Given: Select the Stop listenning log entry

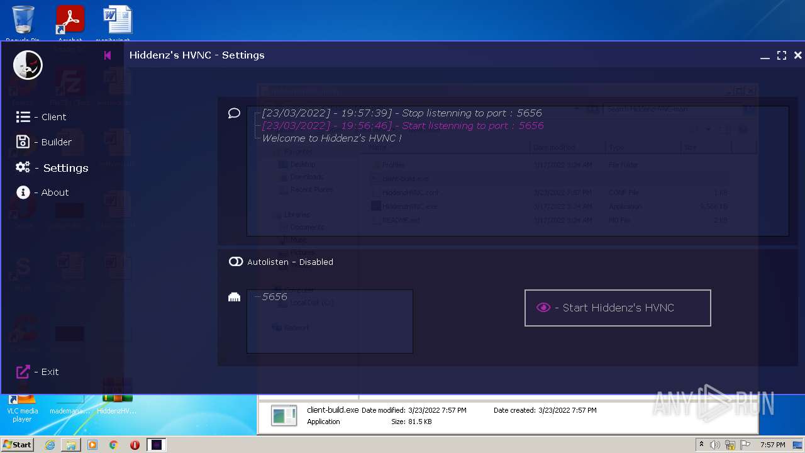Looking at the screenshot, I should pos(402,113).
